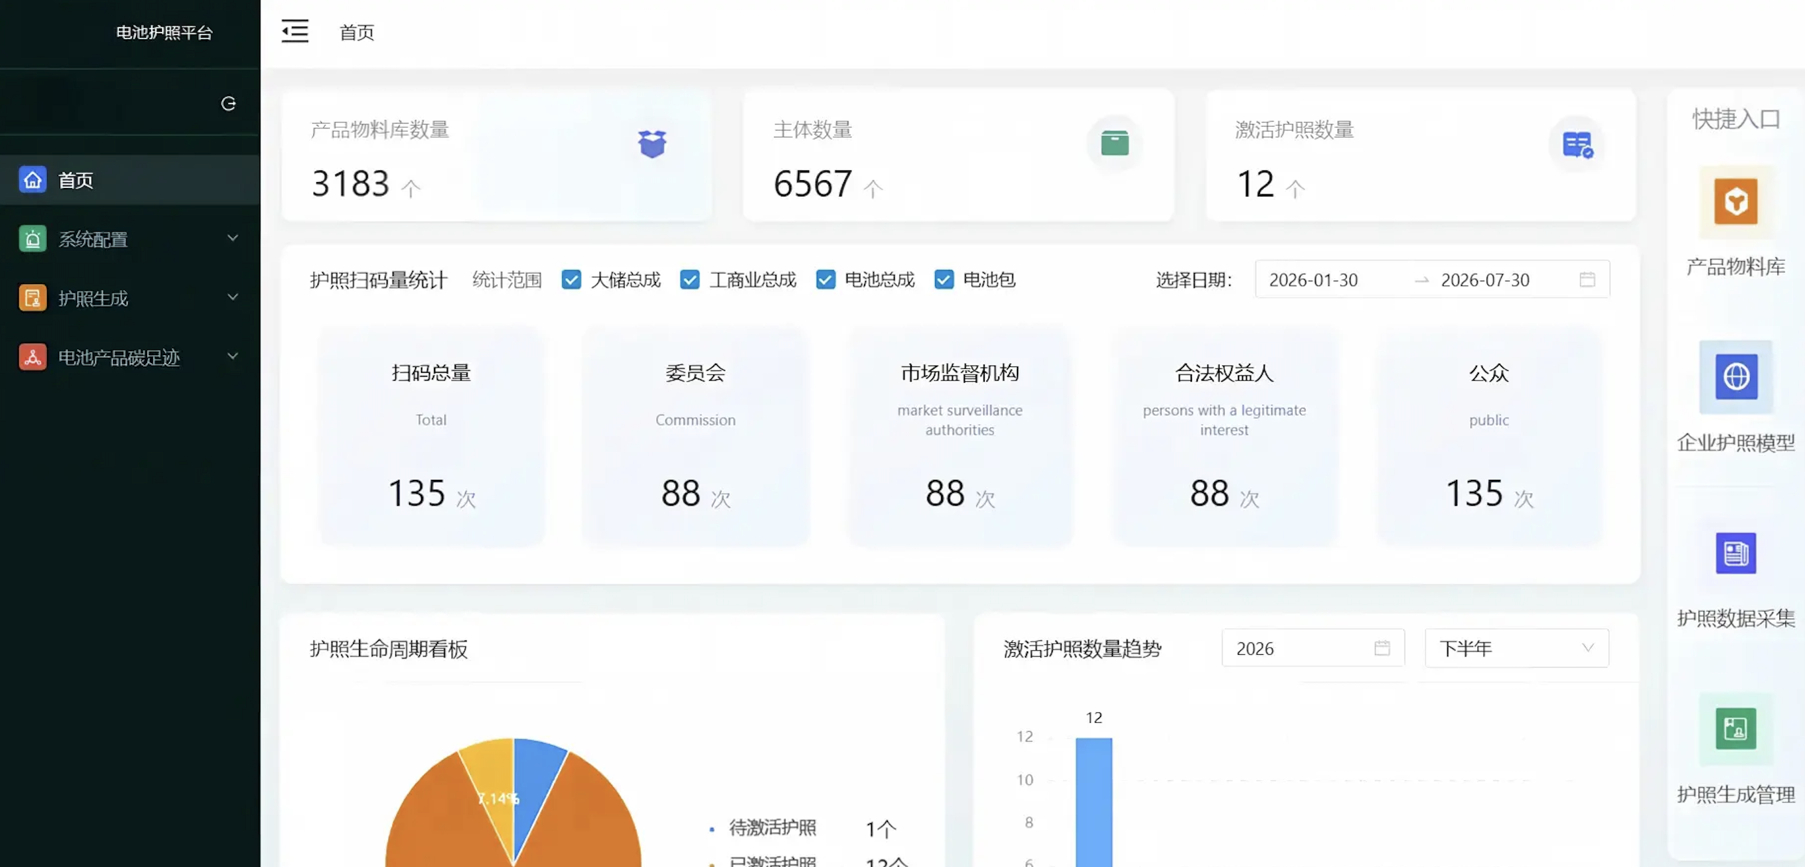Uncheck the 电池总成 checkbox
Viewport: 1805px width, 867px height.
[825, 280]
